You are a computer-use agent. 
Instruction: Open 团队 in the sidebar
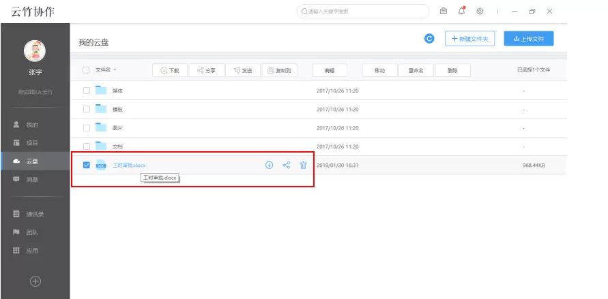(35, 232)
